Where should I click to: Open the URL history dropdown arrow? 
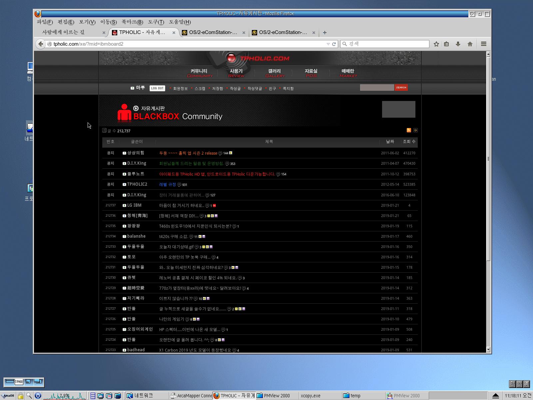(328, 44)
